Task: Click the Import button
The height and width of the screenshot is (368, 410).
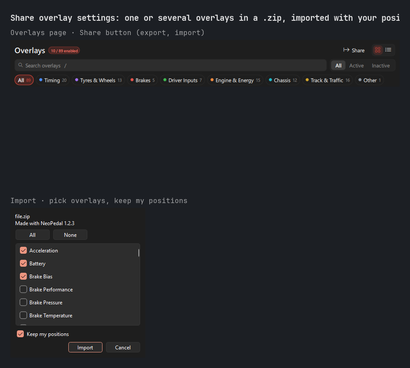Action: [85, 347]
